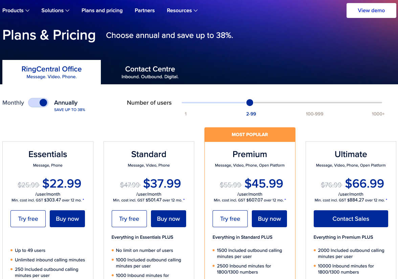Expand the Products dropdown menu
This screenshot has height=279, width=398.
16,10
